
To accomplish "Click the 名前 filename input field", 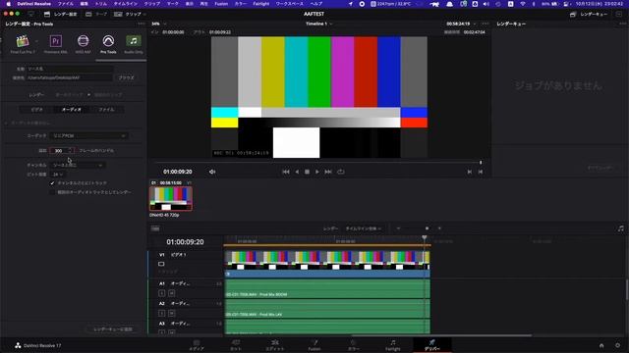I will (x=70, y=69).
